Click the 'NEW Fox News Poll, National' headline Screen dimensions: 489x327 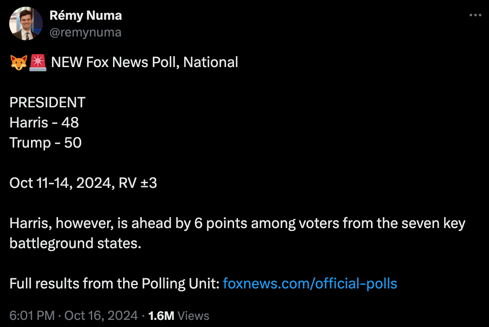point(144,62)
